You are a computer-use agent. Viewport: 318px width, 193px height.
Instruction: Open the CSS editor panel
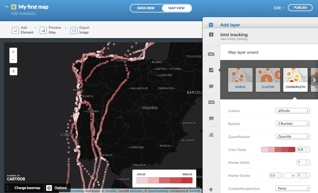click(x=211, y=102)
